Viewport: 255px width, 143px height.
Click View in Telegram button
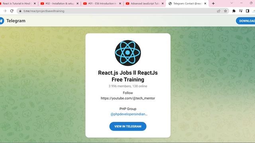128,126
